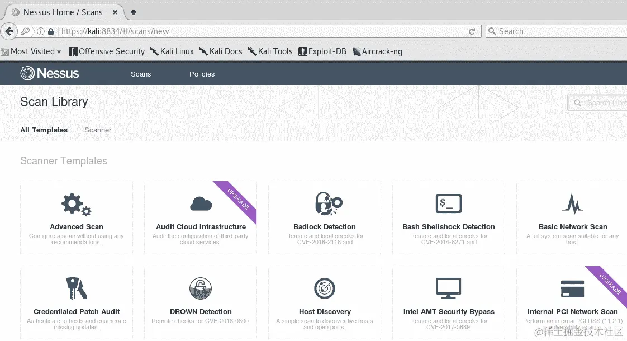Screen dimensions: 627x341
Task: Click the Badlock Detection lock icon
Action: 328,203
